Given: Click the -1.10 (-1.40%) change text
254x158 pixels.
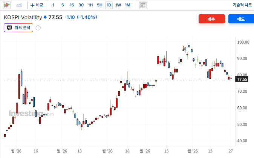Looking at the screenshot, I should click(x=81, y=17).
